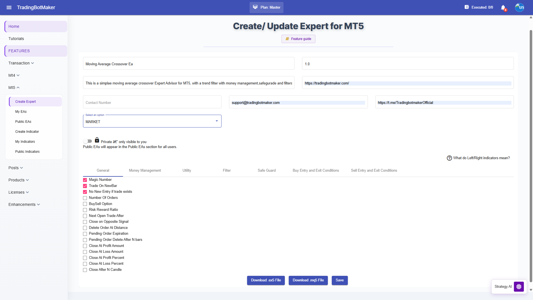The width and height of the screenshot is (533, 300).
Task: Switch to the Safe Guard tab
Action: pos(267,171)
